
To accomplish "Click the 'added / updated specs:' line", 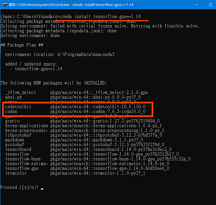I will click(x=31, y=64).
